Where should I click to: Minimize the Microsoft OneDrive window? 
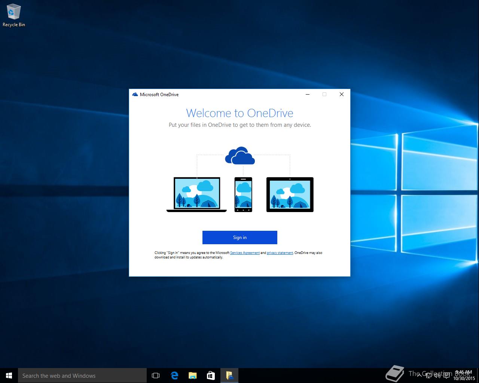[x=308, y=94]
